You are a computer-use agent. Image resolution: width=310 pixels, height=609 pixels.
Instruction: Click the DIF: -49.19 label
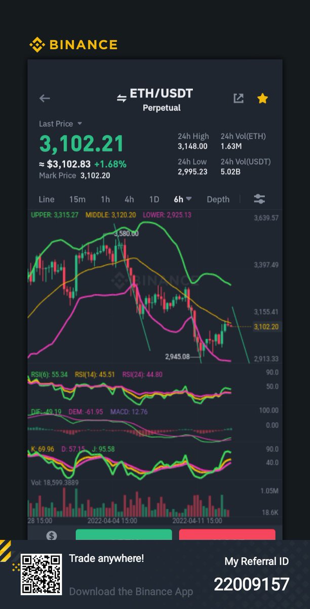click(x=47, y=412)
